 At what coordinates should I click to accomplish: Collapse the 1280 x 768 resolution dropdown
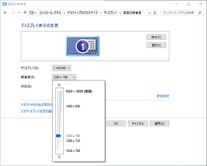click(64, 77)
